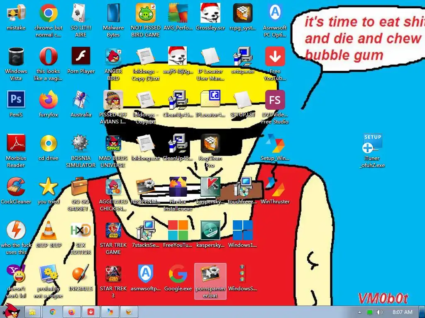Open Yahoo messenger 'doesn't work lol' icon

click(16, 274)
